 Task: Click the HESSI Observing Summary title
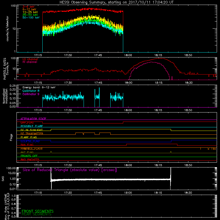117,2
